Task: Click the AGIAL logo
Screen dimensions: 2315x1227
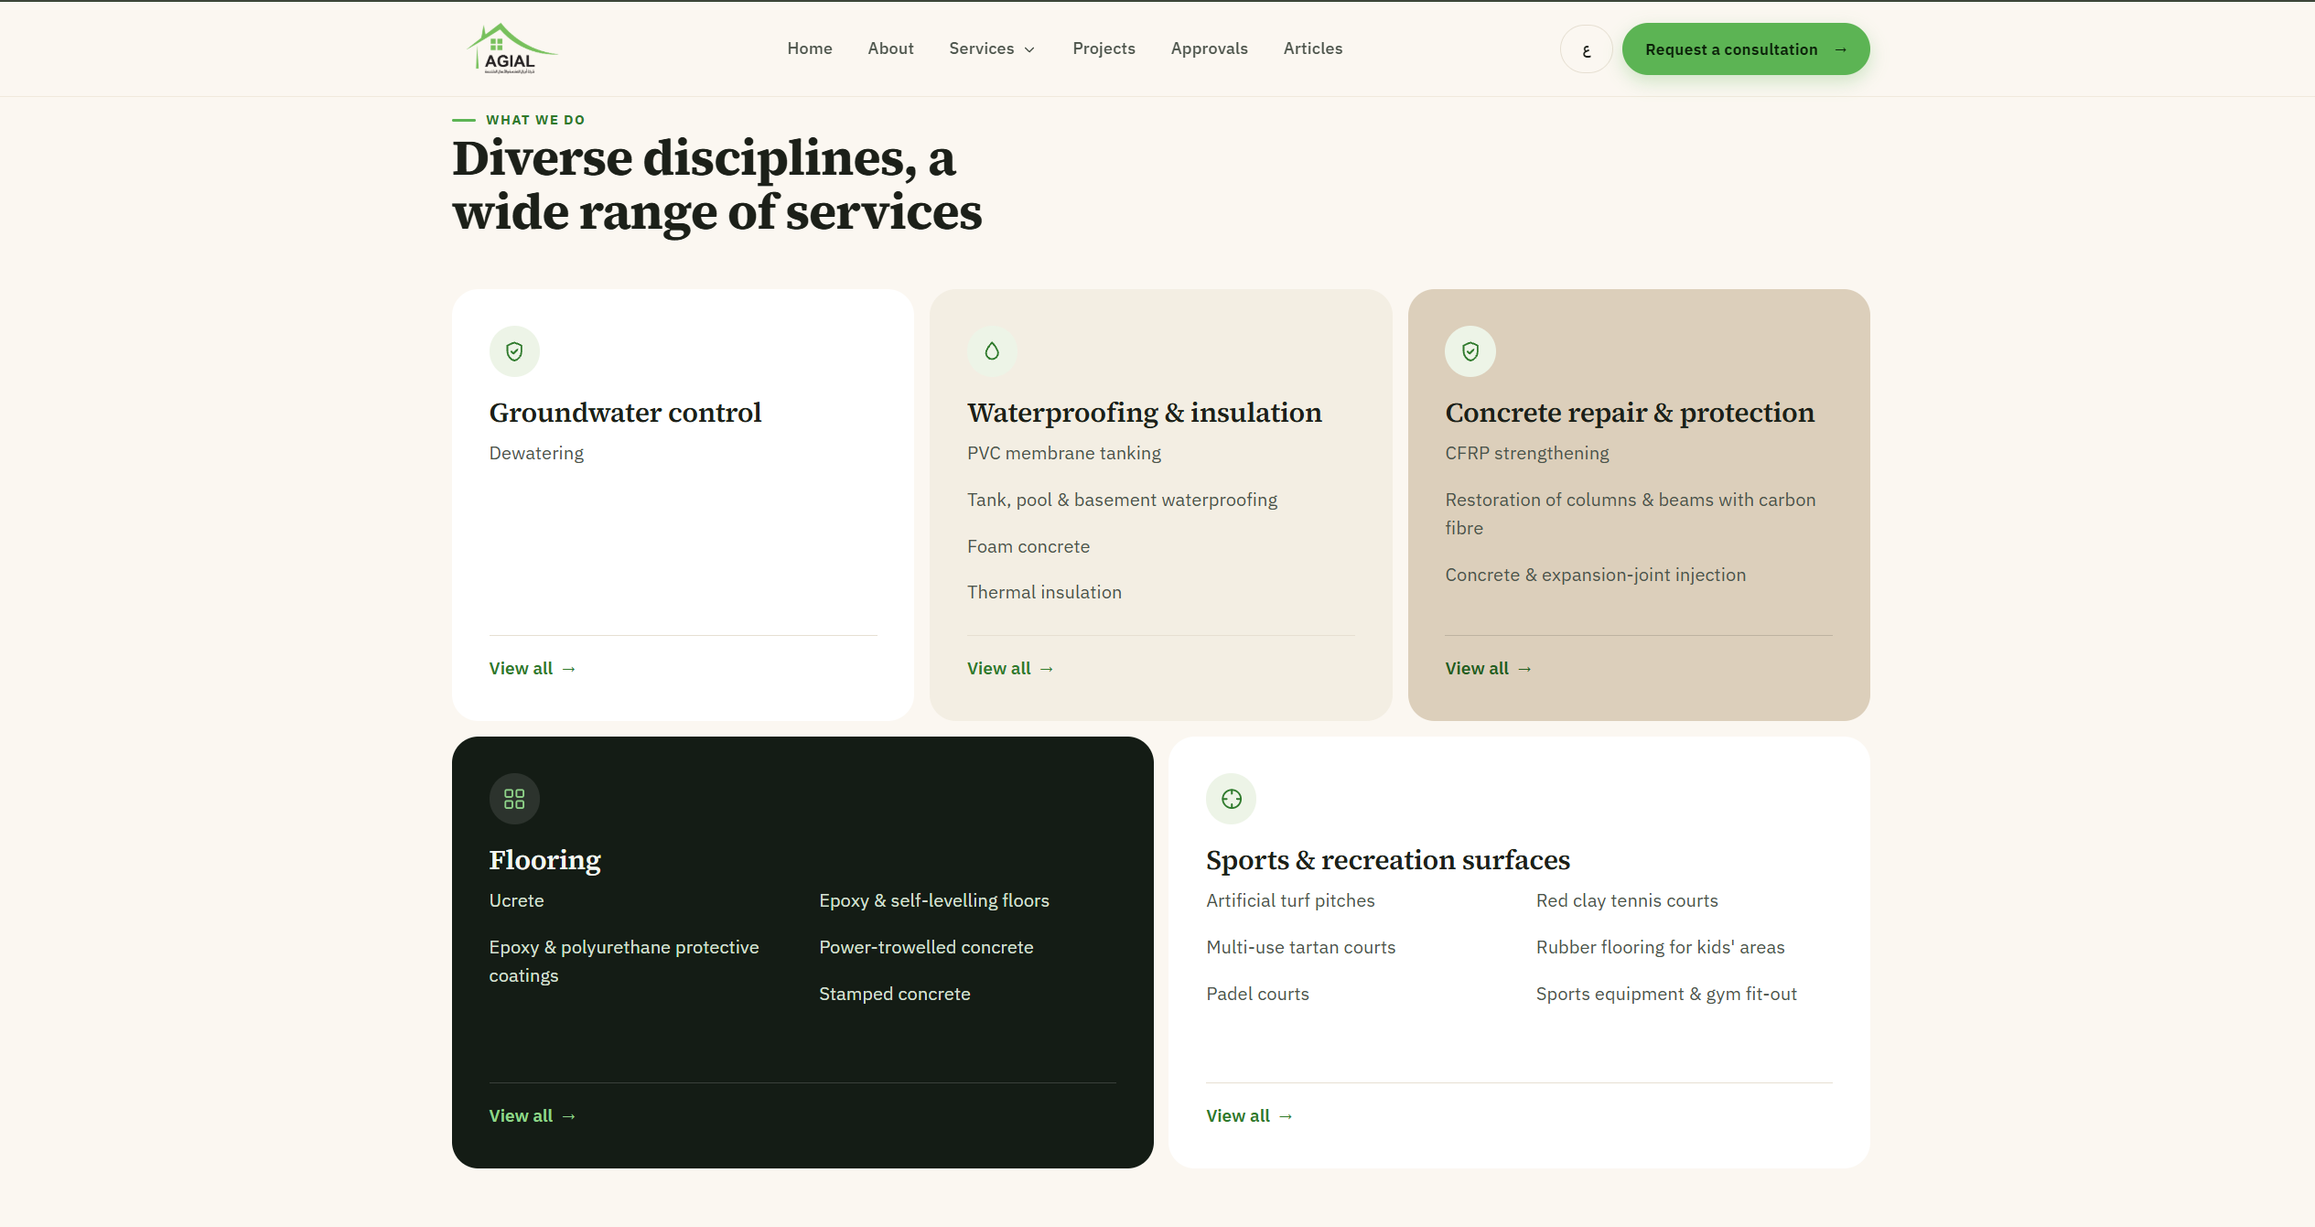Action: pos(511,48)
